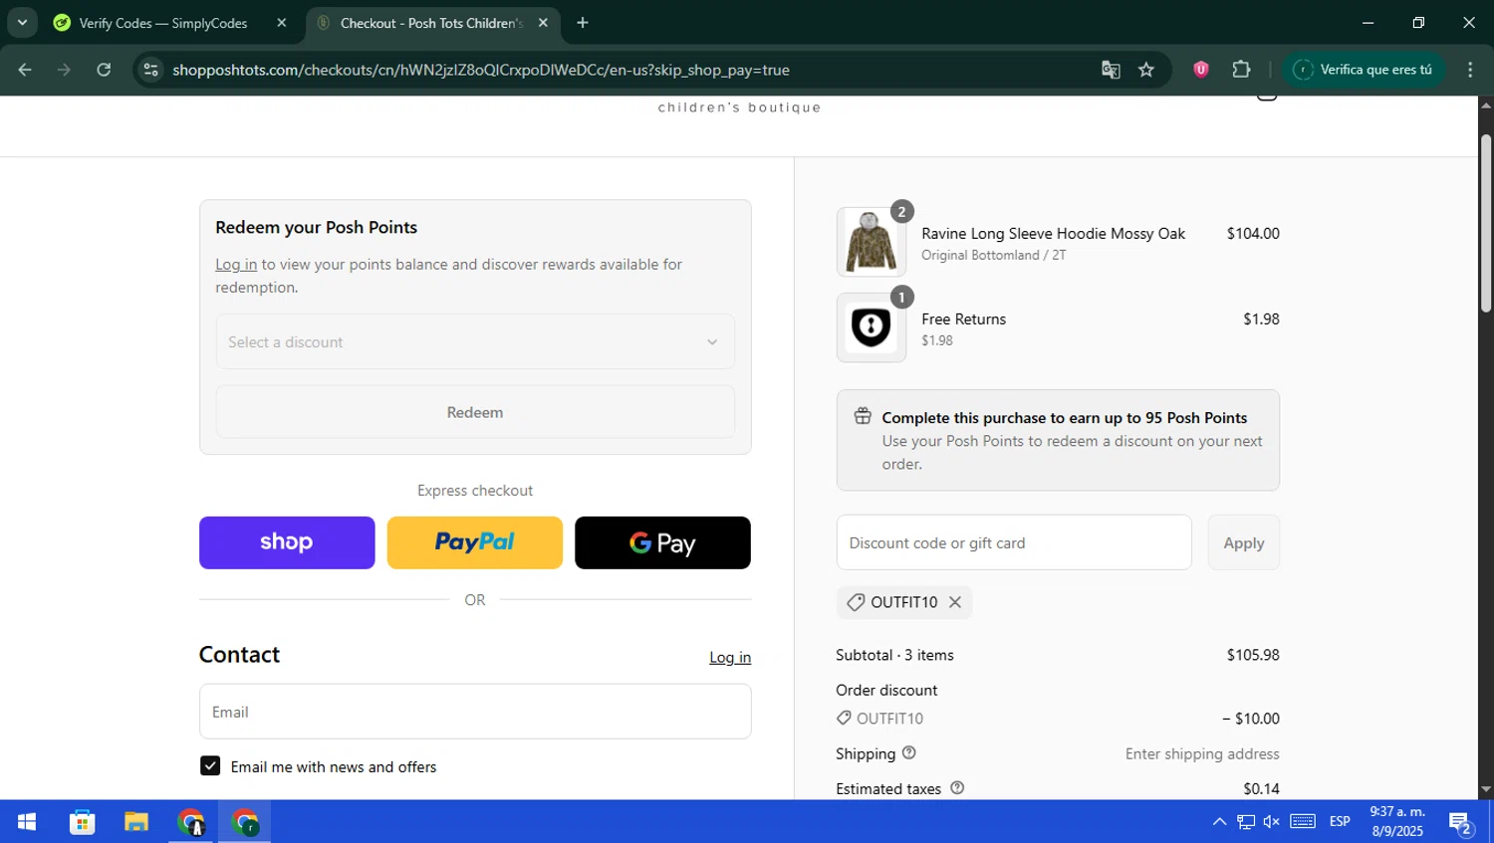This screenshot has height=843, width=1494.
Task: Click the 'Enter shipping address' text
Action: tap(1202, 754)
